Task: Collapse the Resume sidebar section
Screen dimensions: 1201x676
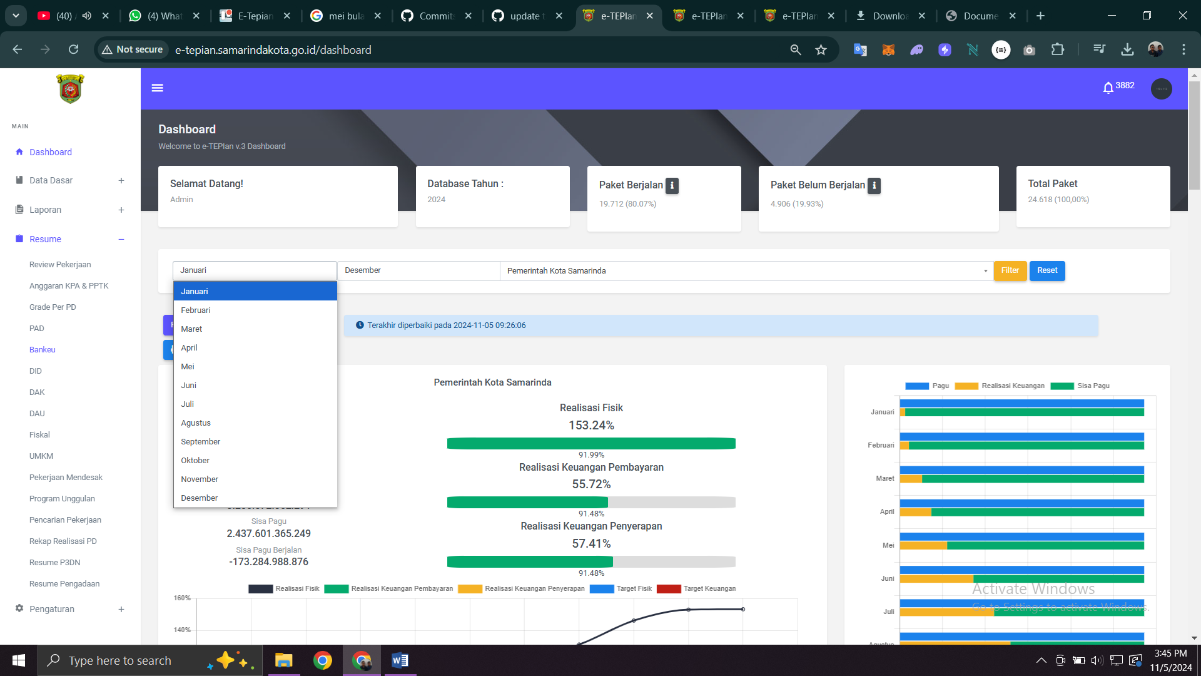Action: pyautogui.click(x=121, y=239)
